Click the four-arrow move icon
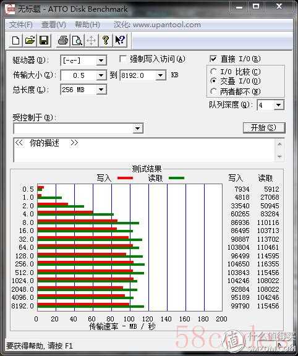The height and width of the screenshot is (356, 298). pos(92,40)
